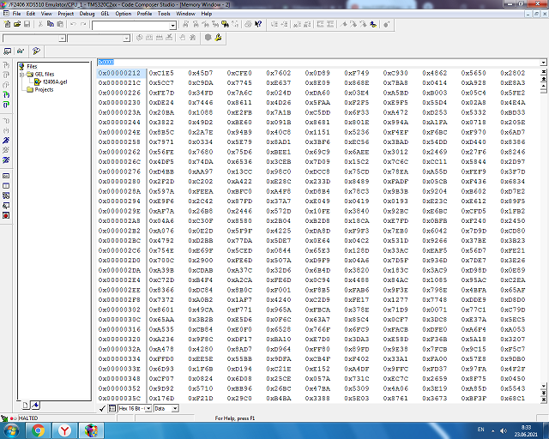
Task: Click the red-square window sidebar icon
Action: [x=6, y=215]
